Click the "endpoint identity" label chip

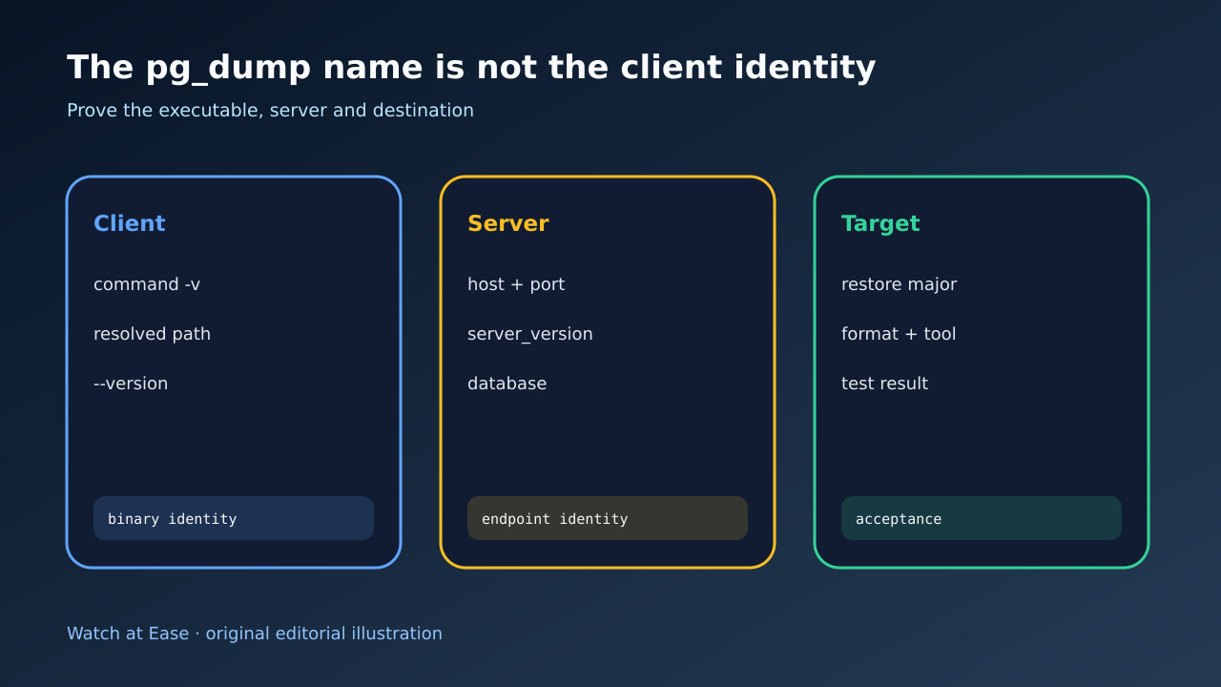click(x=608, y=518)
